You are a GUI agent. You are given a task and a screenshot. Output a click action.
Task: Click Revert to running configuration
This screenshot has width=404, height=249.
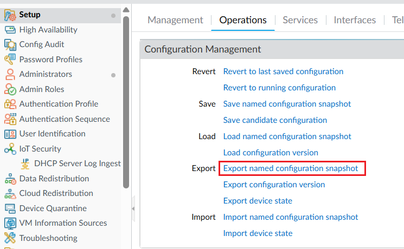click(279, 88)
